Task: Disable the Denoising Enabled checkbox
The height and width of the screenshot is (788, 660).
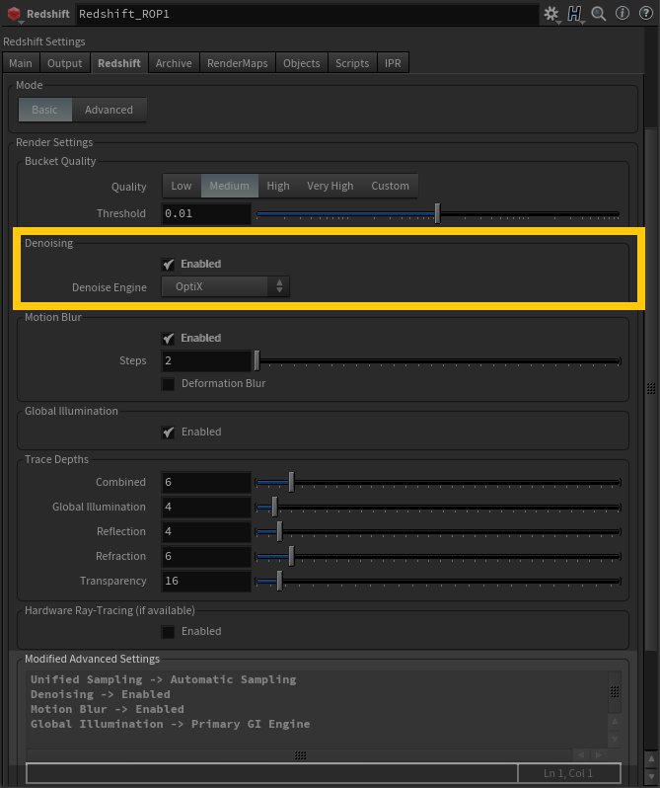Action: (x=169, y=264)
